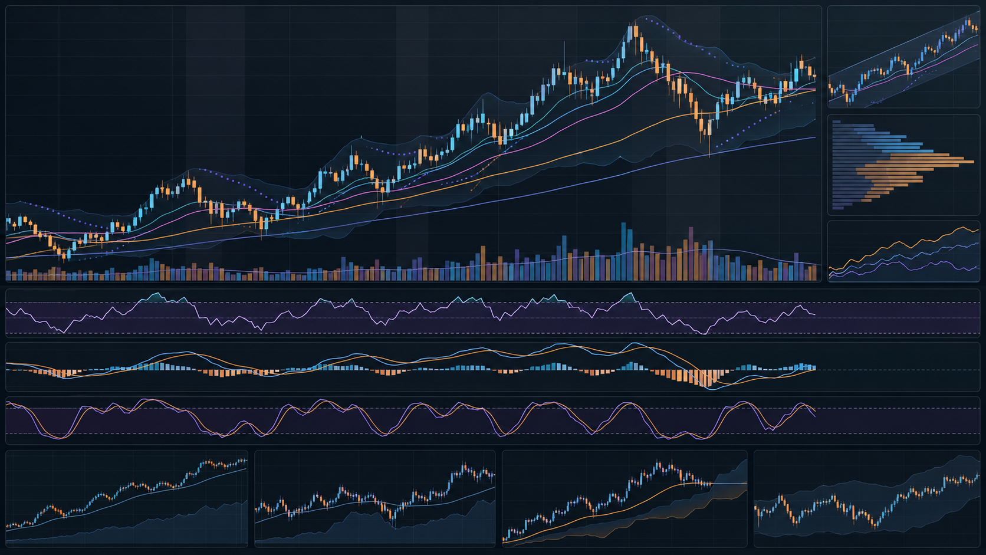Open the steady-uptrend thumbnail chart with blue average line
Image resolution: width=986 pixels, height=555 pixels.
coord(127,499)
